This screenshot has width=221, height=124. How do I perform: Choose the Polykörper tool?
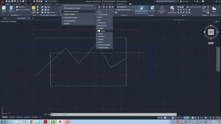pyautogui.click(x=21, y=7)
